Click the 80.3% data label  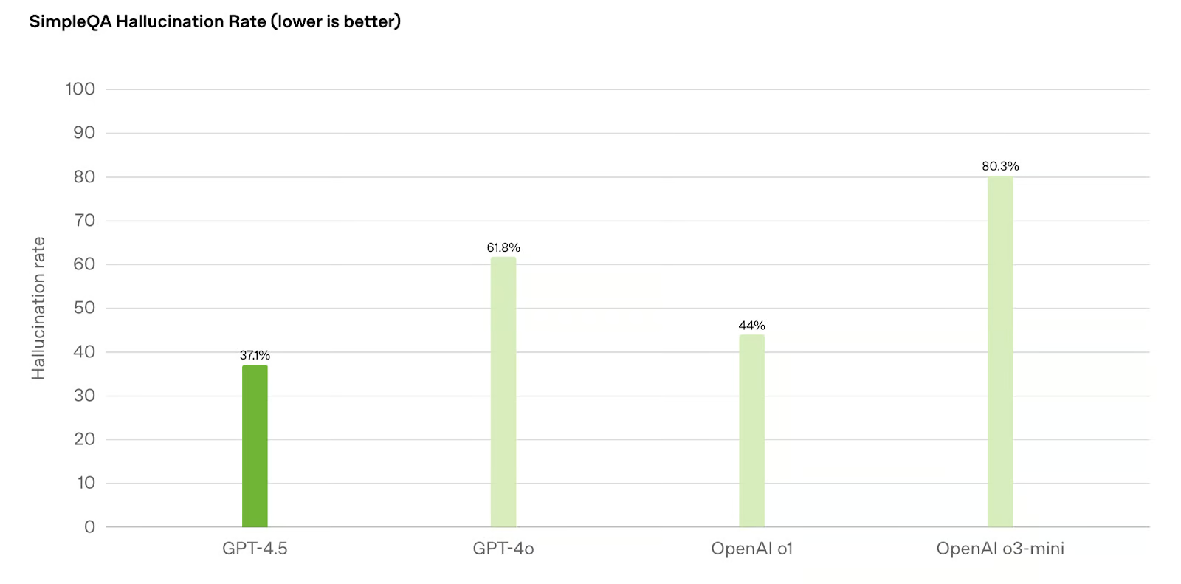click(x=1000, y=166)
